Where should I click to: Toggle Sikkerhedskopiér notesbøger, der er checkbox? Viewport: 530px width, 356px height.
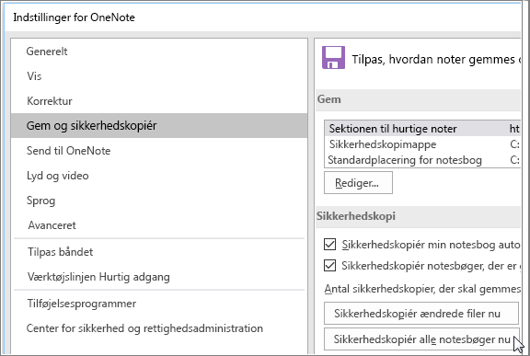pos(330,266)
